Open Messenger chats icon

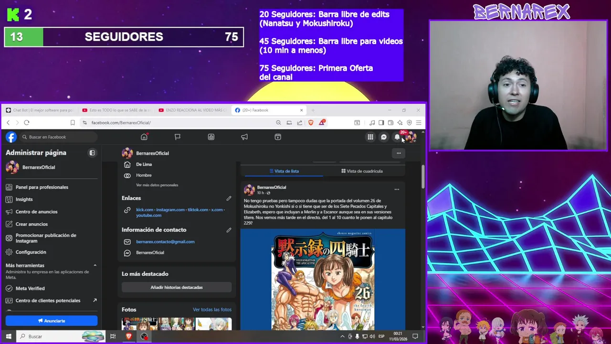pyautogui.click(x=384, y=137)
